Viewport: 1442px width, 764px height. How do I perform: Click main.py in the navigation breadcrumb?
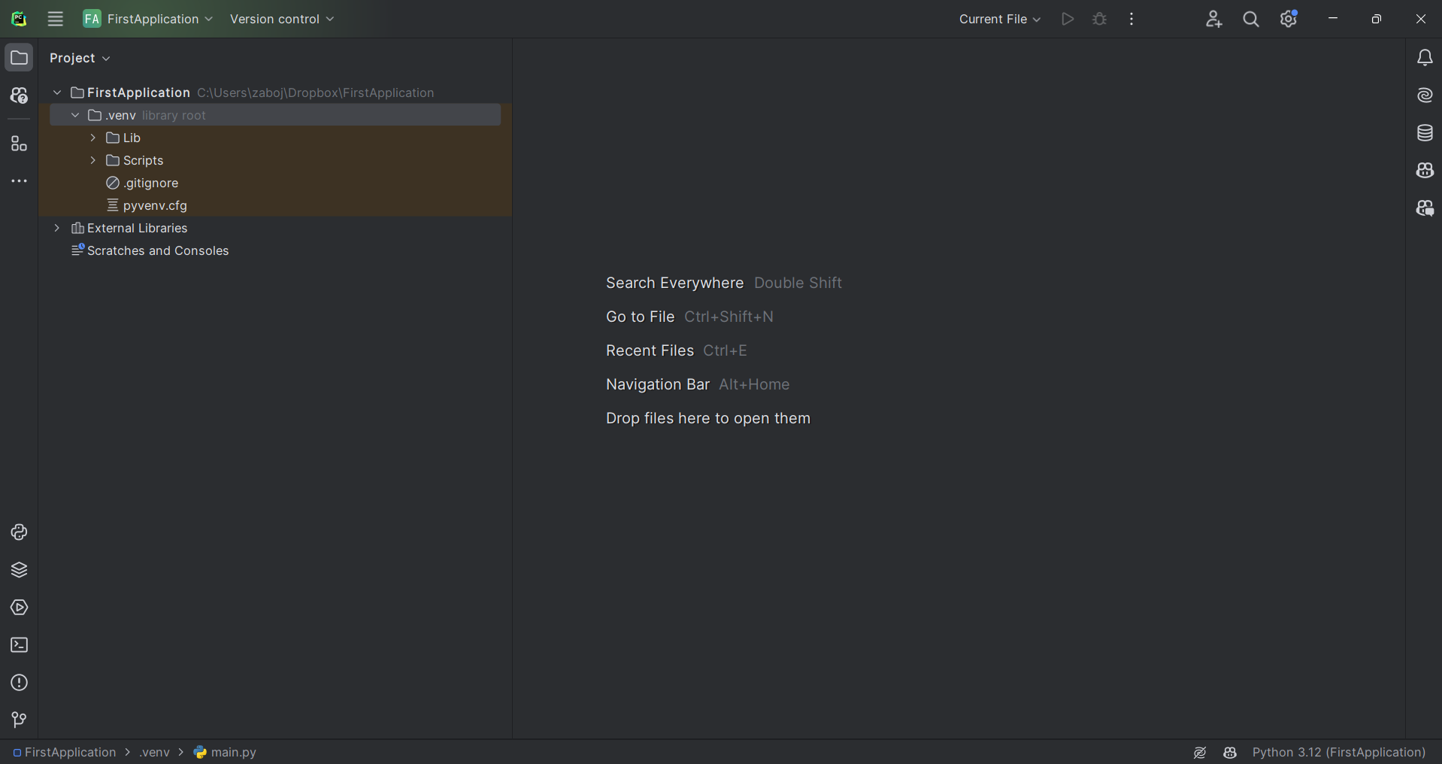[232, 752]
